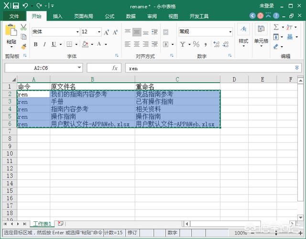Click the Font color A icon
The image size is (306, 239).
pyautogui.click(x=99, y=44)
